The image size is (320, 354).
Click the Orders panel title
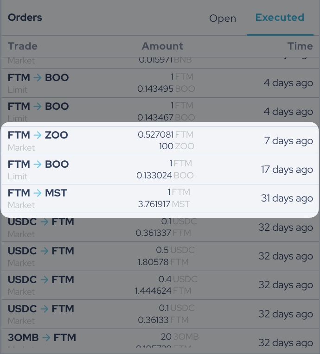click(25, 18)
